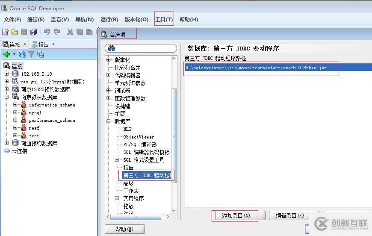
Task: Click the Save toolbar icon
Action: coord(24,32)
